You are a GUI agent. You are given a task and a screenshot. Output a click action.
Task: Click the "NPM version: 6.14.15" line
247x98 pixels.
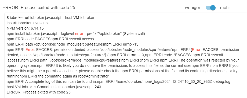coord(25,28)
